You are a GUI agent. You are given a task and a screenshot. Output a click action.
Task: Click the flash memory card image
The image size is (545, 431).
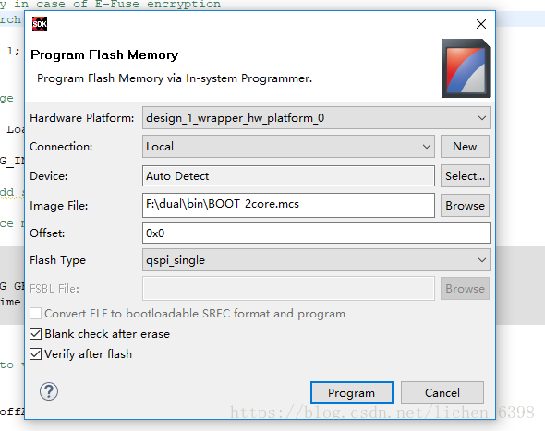pos(466,68)
